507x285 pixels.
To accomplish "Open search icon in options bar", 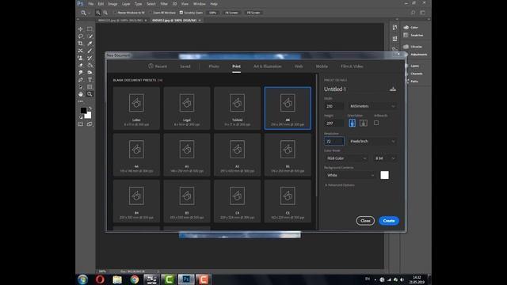I will tap(413, 13).
